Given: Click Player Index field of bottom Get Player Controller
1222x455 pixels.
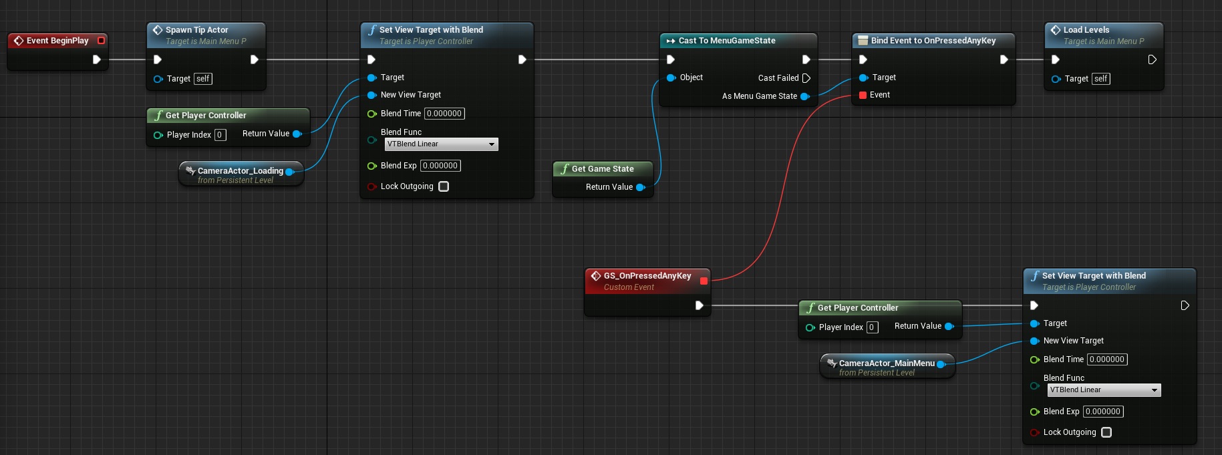Looking at the screenshot, I should 873,327.
